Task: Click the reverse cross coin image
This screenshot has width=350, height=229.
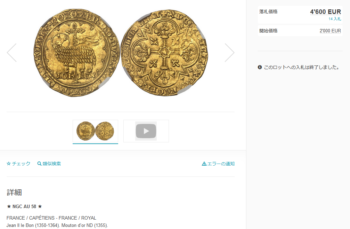Action: pos(164,53)
